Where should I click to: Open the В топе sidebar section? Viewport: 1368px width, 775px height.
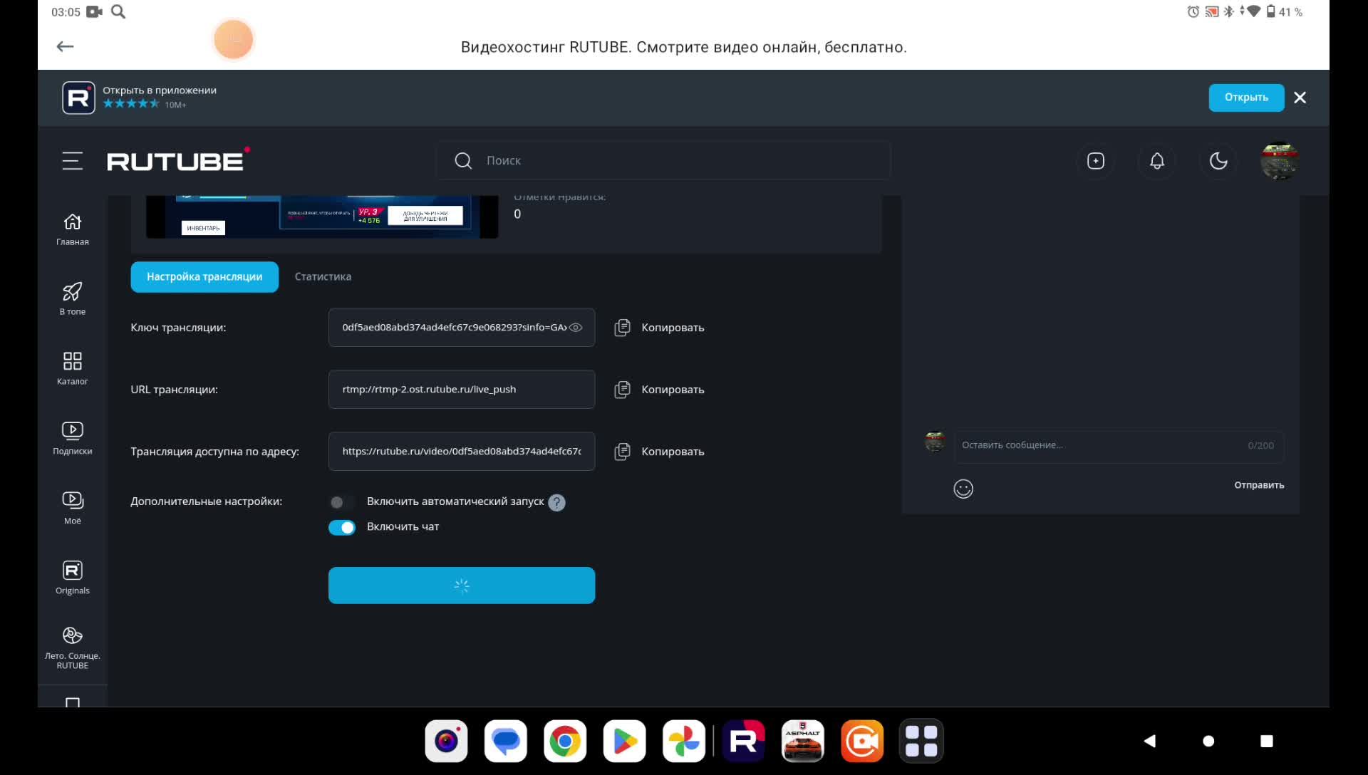72,299
